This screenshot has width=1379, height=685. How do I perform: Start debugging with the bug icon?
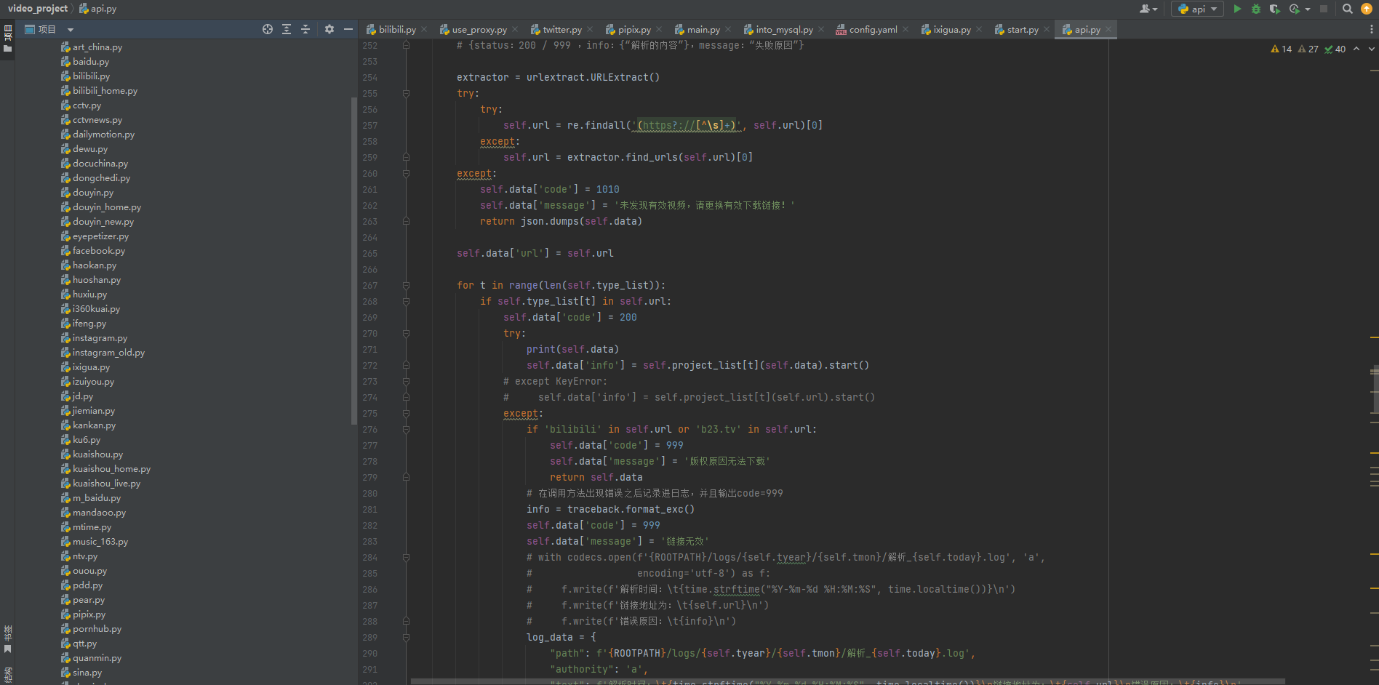tap(1256, 9)
